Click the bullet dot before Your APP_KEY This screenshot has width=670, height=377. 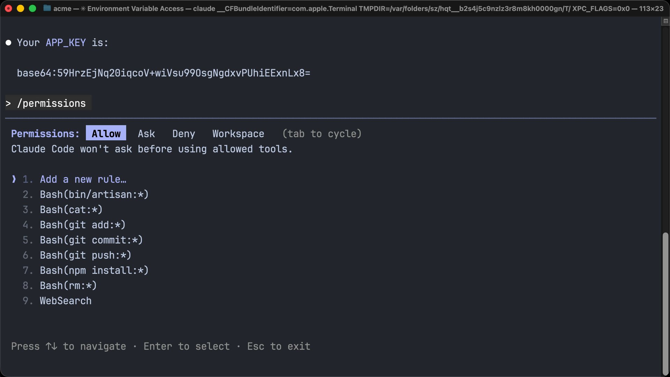pyautogui.click(x=9, y=42)
